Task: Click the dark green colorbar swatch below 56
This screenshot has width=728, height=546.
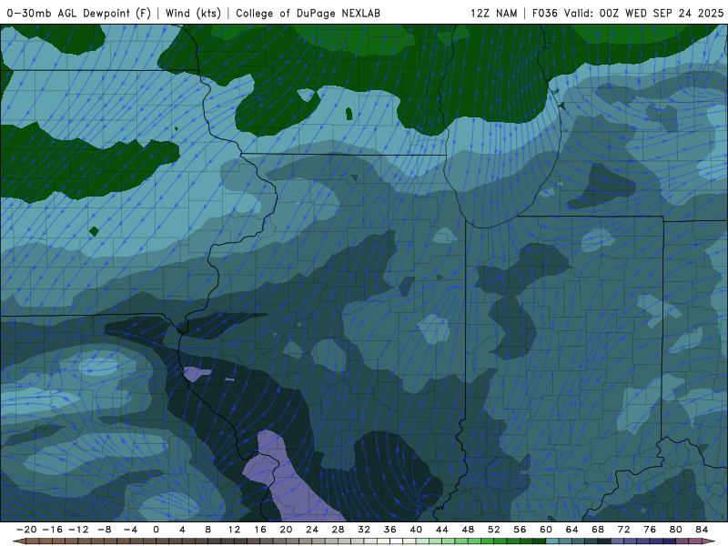Action: point(527,541)
